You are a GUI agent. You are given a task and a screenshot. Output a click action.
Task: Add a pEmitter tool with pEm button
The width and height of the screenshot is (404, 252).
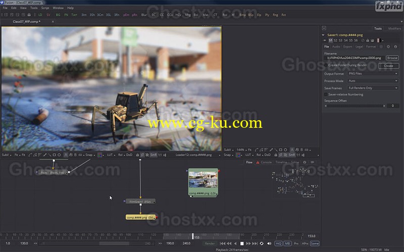[126, 15]
